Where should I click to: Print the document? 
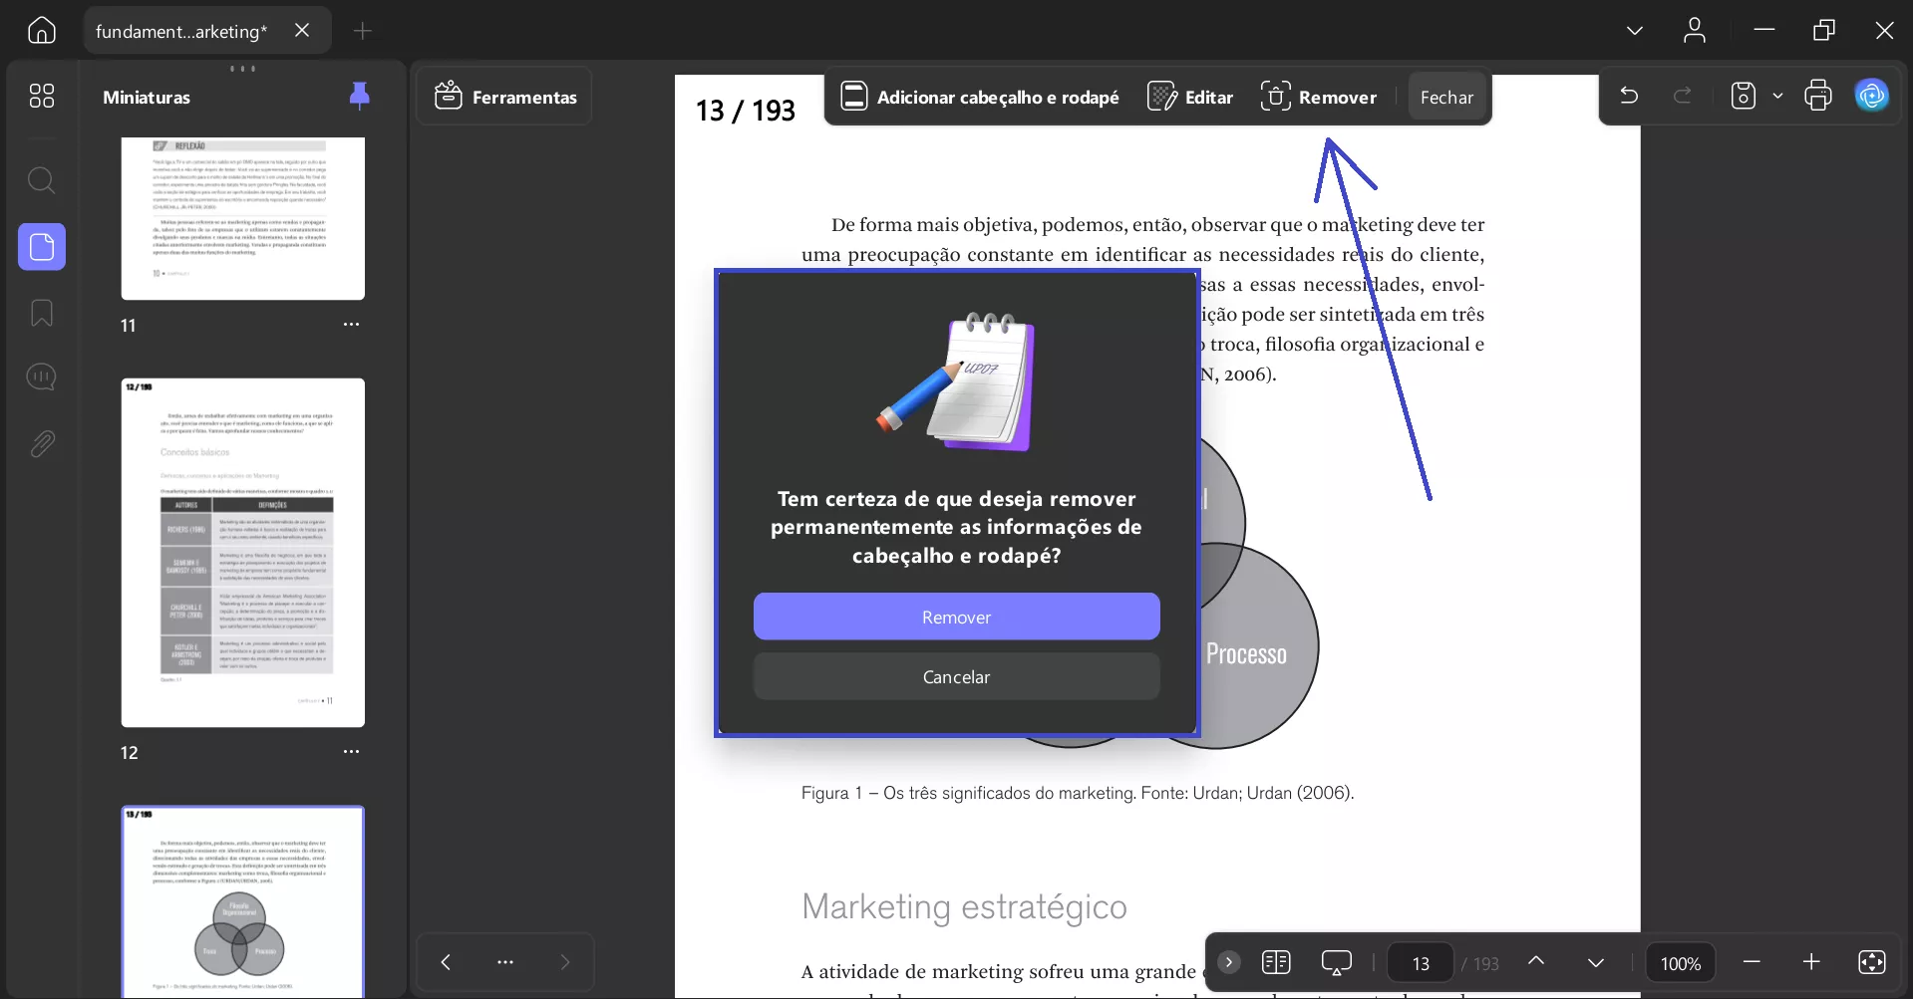pos(1818,96)
